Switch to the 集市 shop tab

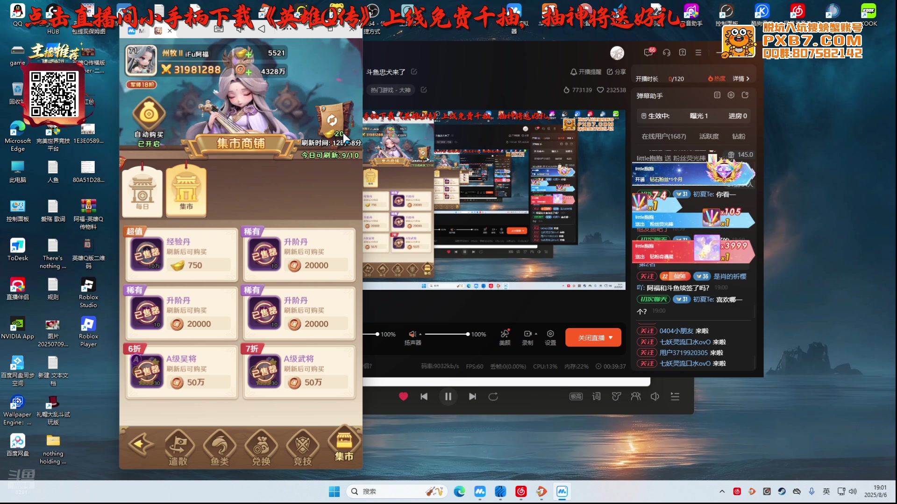pyautogui.click(x=186, y=191)
